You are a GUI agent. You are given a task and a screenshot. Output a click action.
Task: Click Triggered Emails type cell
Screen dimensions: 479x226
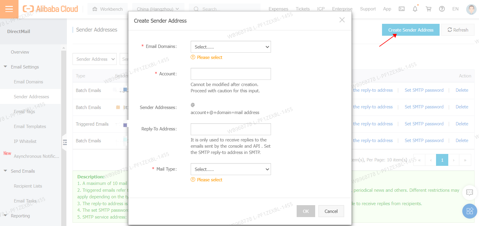click(x=92, y=124)
